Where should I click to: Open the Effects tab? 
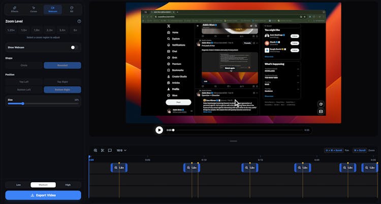tap(15, 9)
